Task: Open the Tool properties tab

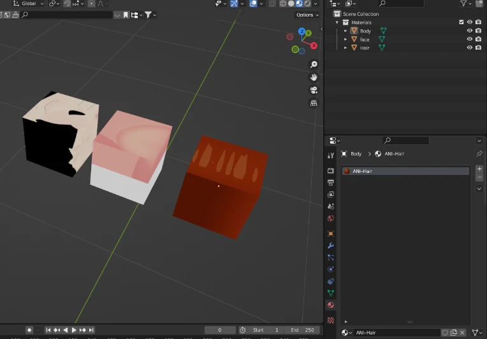Action: (x=331, y=156)
